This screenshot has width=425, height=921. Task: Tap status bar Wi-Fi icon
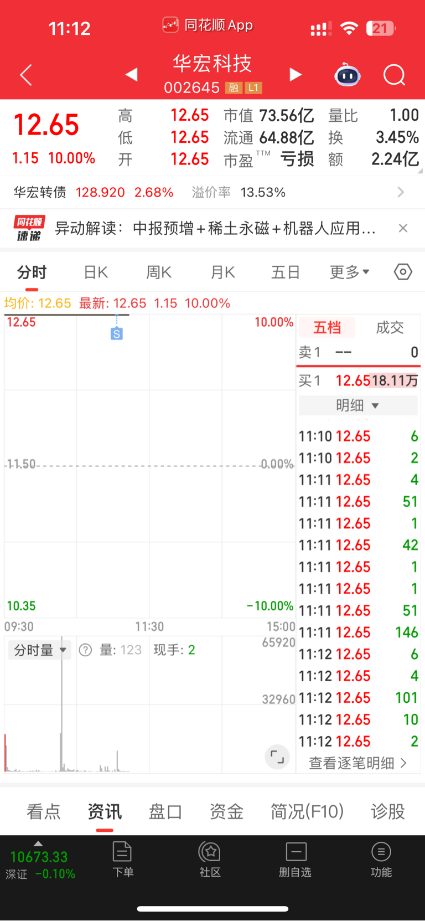coord(349,28)
